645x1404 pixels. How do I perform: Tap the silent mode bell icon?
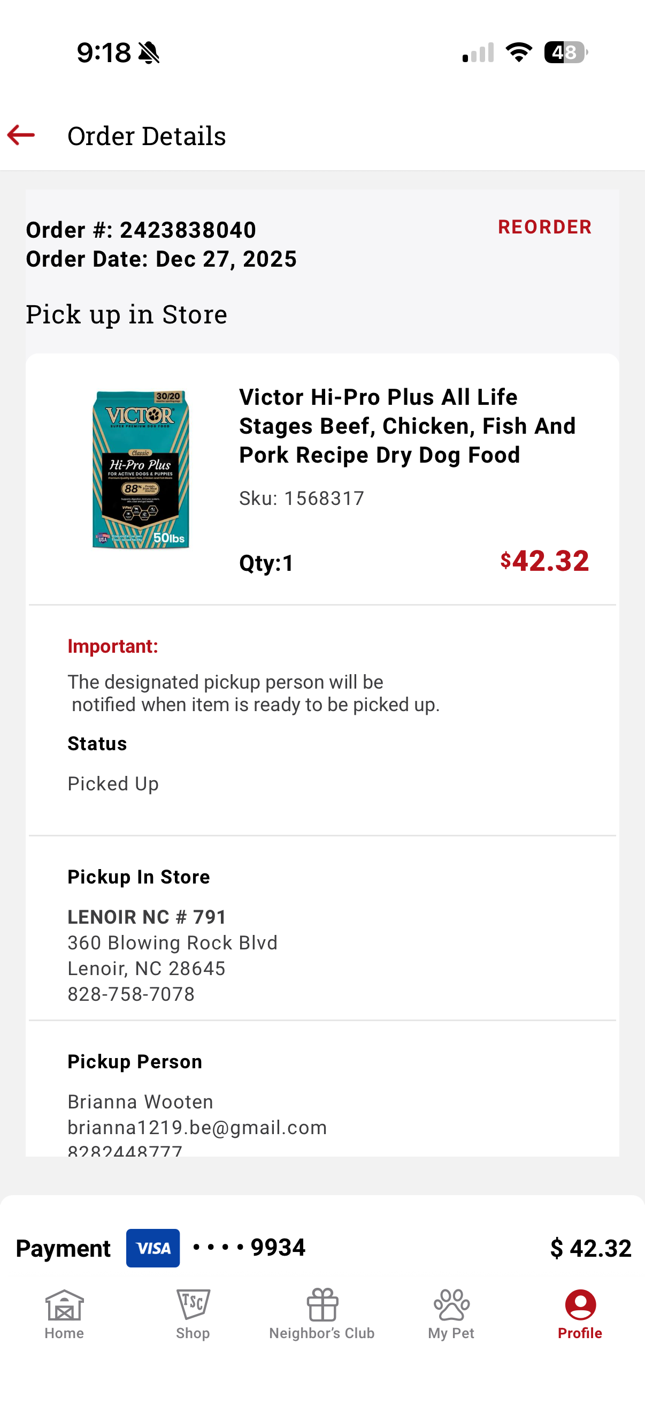[149, 53]
